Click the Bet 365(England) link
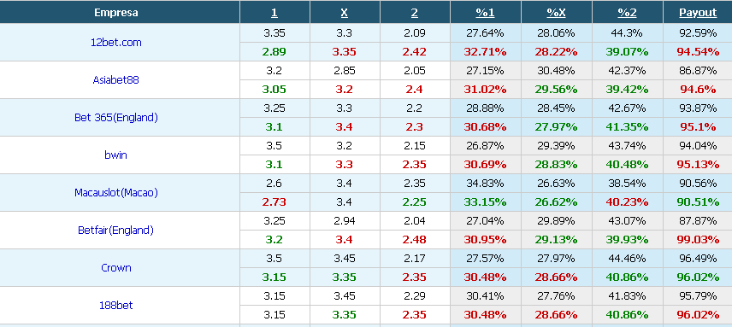The height and width of the screenshot is (327, 732). tap(115, 117)
